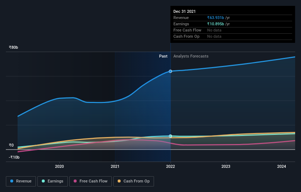Toggle the Earnings legend button
This screenshot has width=301, height=192.
(x=52, y=181)
